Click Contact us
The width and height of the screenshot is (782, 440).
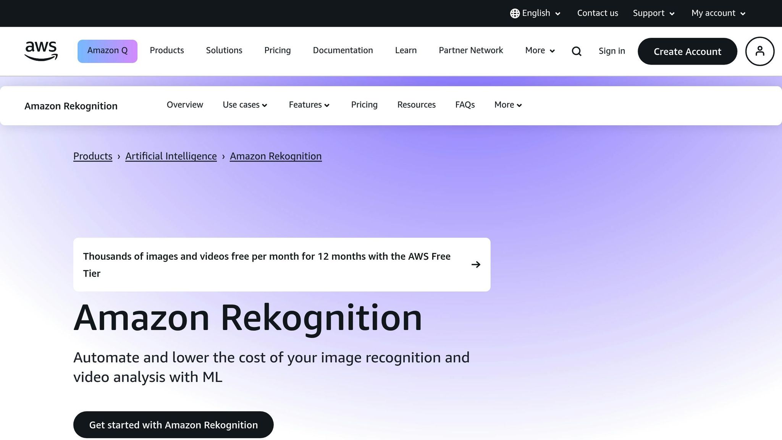[598, 13]
